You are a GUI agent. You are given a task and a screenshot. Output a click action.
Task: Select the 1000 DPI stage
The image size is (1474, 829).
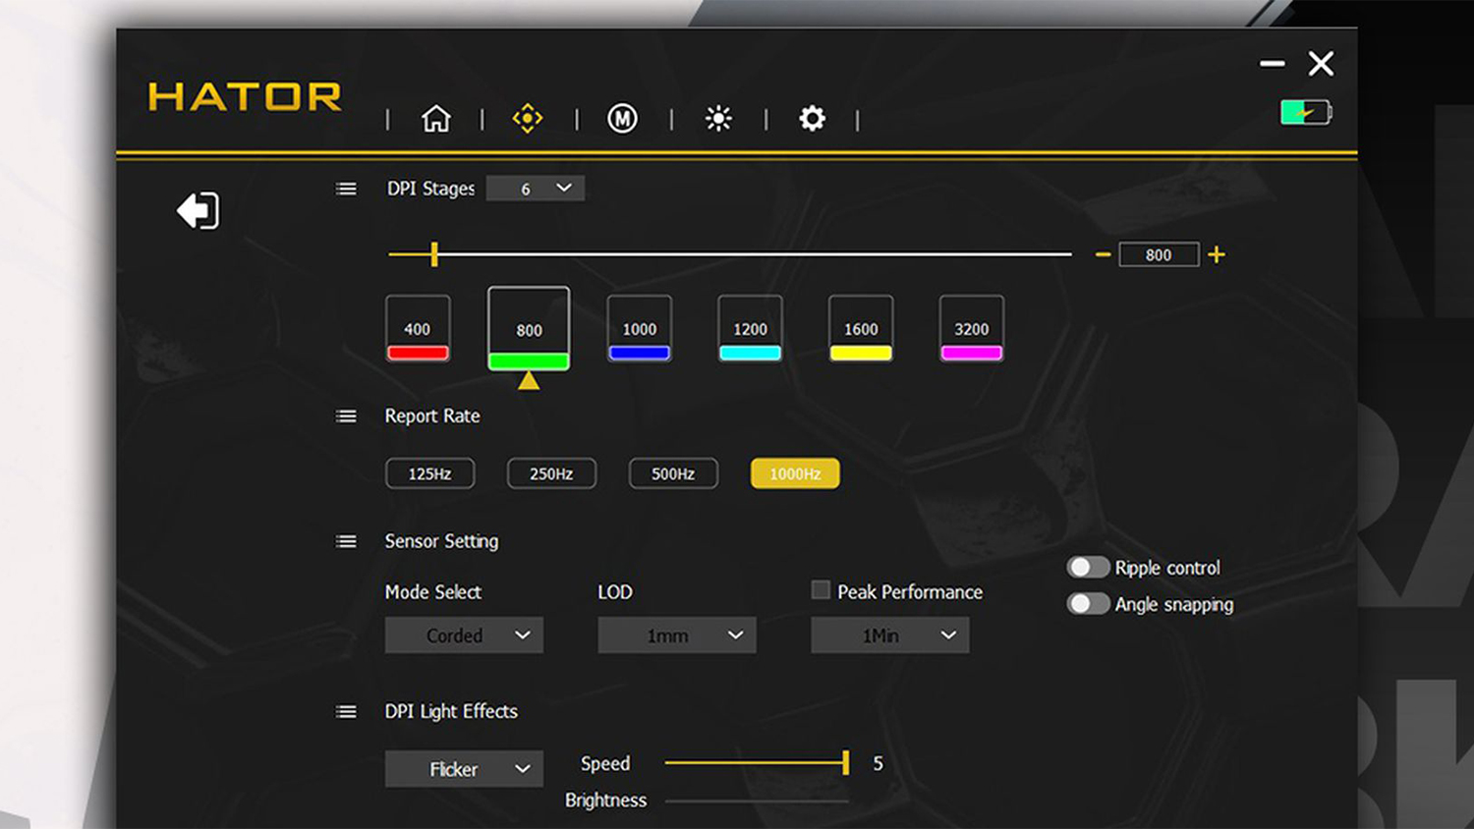click(640, 328)
